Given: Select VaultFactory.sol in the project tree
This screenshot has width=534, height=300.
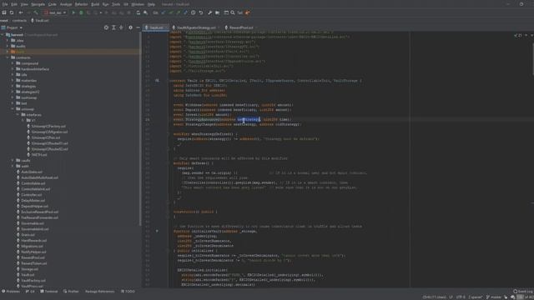Looking at the screenshot, I should (x=33, y=281).
